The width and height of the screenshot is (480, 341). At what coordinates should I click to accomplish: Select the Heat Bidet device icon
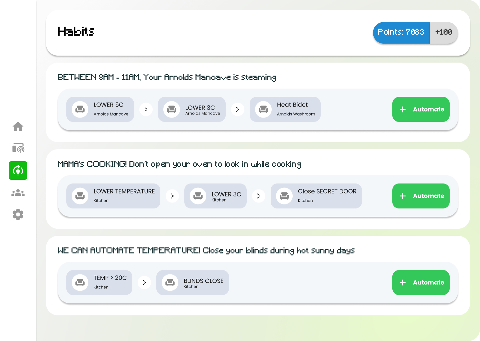pyautogui.click(x=263, y=109)
